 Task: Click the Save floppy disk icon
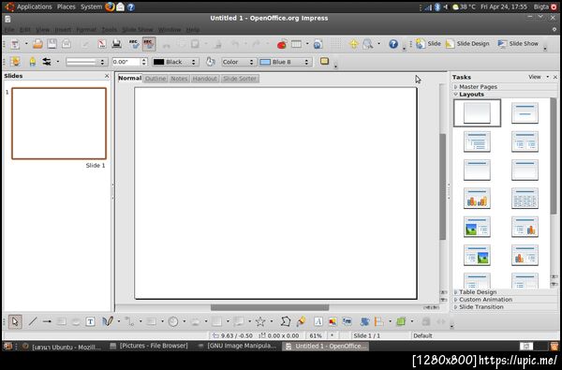coord(52,44)
